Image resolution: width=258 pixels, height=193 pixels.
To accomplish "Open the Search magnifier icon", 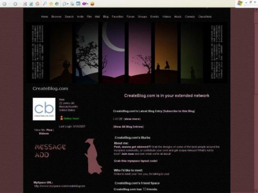I will click(x=44, y=4).
